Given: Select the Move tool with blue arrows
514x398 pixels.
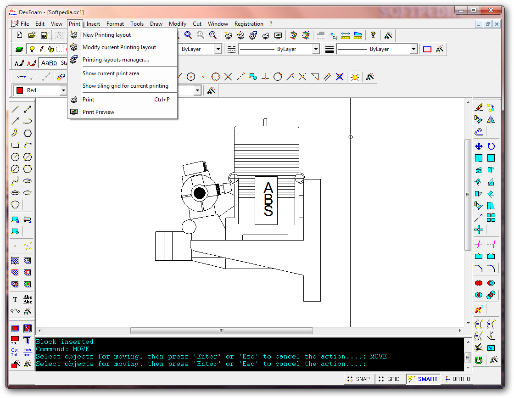Looking at the screenshot, I should [x=479, y=146].
